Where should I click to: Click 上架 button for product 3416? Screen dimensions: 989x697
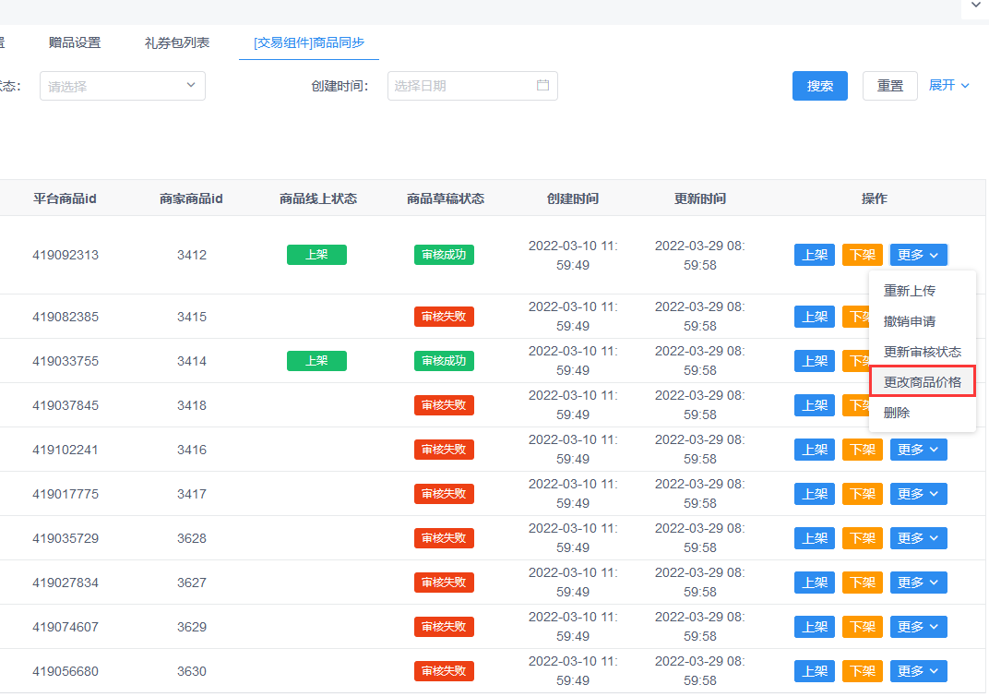(x=814, y=450)
